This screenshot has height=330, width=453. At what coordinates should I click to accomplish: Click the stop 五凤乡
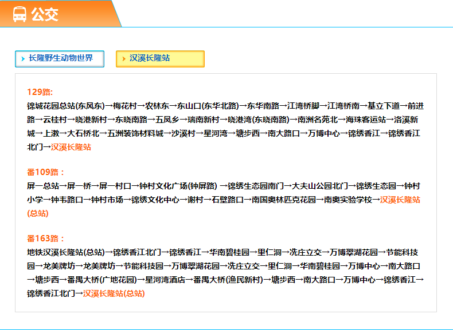[167, 120]
